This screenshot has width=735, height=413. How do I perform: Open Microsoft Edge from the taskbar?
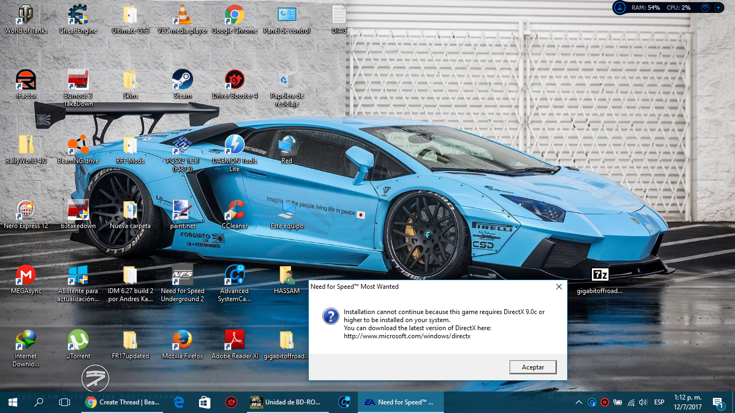click(179, 402)
